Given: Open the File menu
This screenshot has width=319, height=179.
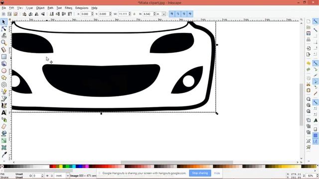Looking at the screenshot, I should [3, 8].
